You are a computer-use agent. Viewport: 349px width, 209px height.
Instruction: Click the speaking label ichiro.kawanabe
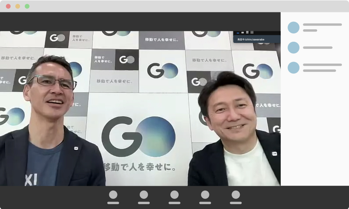point(251,39)
